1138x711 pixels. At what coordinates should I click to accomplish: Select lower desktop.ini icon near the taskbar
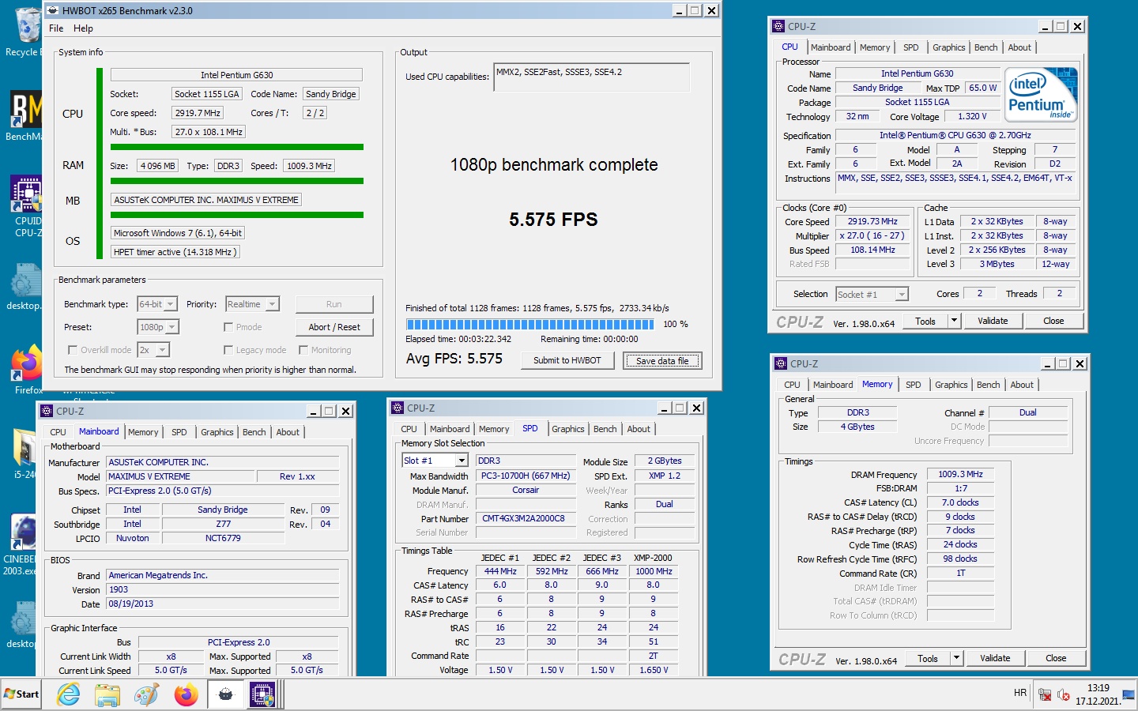click(24, 624)
